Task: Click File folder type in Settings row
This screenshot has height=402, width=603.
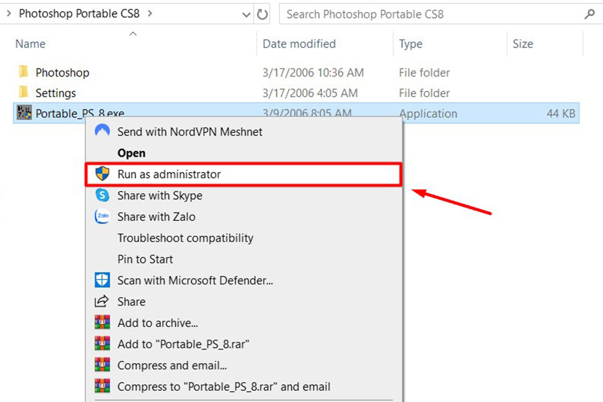Action: point(424,93)
